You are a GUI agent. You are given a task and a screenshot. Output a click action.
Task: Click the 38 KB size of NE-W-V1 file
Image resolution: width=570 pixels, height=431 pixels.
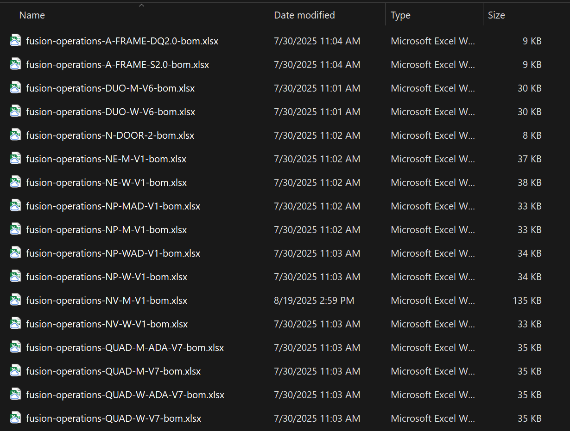point(530,182)
